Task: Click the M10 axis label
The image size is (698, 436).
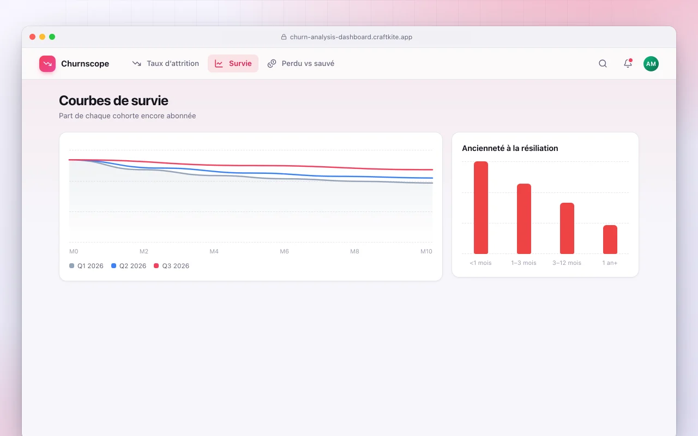Action: point(426,251)
